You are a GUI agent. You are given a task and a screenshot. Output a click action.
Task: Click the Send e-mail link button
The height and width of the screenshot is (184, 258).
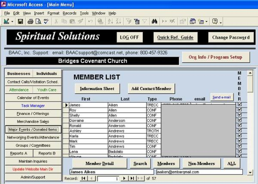click(x=221, y=97)
